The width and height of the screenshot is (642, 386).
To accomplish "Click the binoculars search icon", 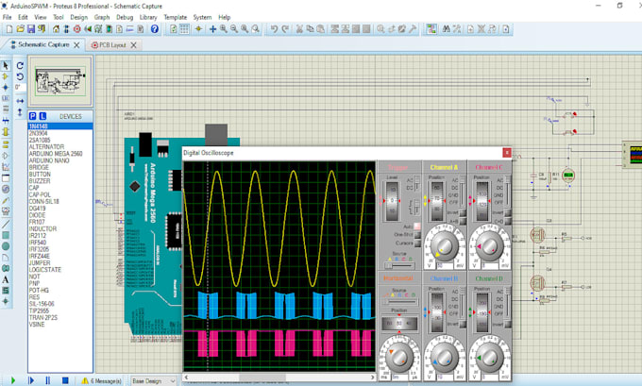I will coord(447,29).
